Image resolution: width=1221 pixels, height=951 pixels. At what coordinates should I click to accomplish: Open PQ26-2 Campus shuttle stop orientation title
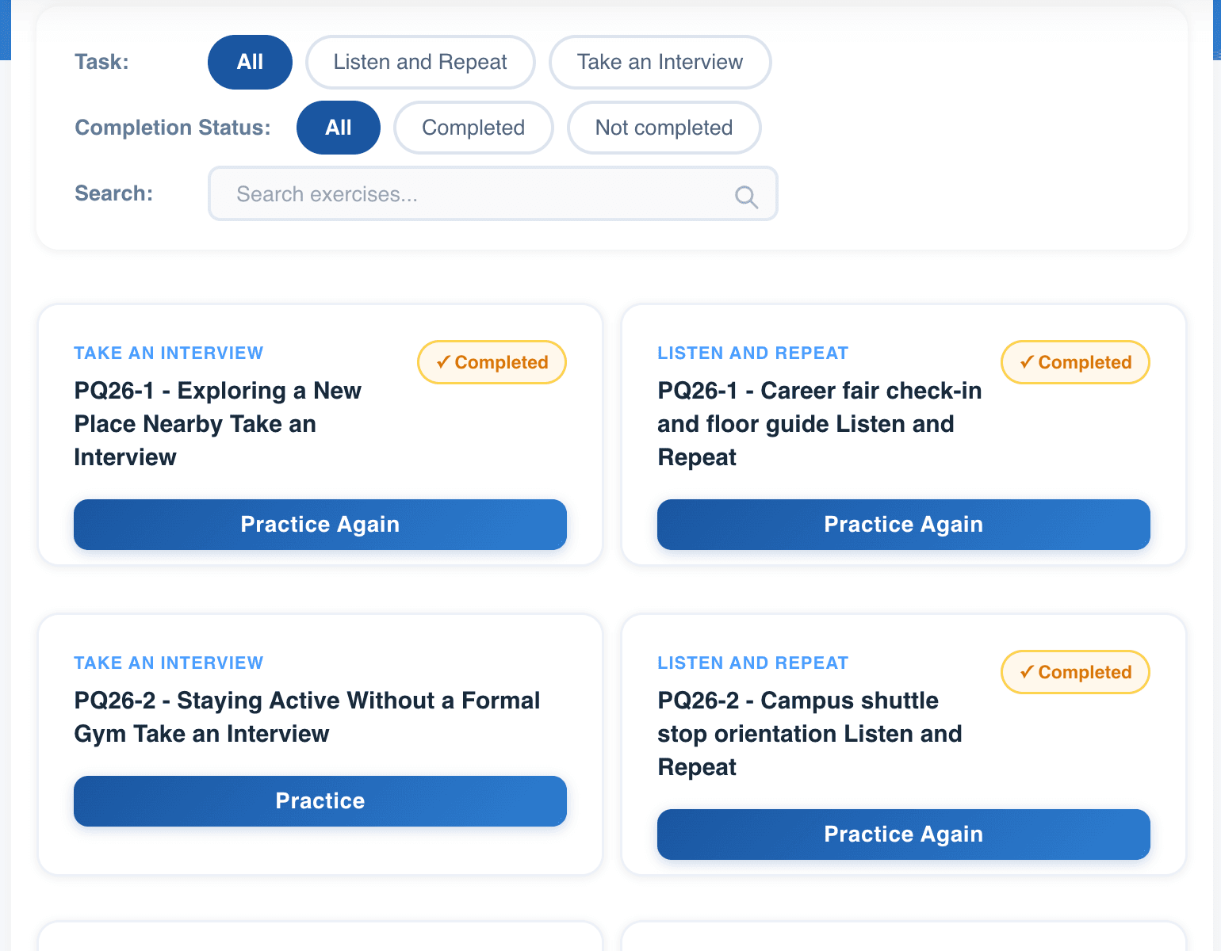pos(810,734)
